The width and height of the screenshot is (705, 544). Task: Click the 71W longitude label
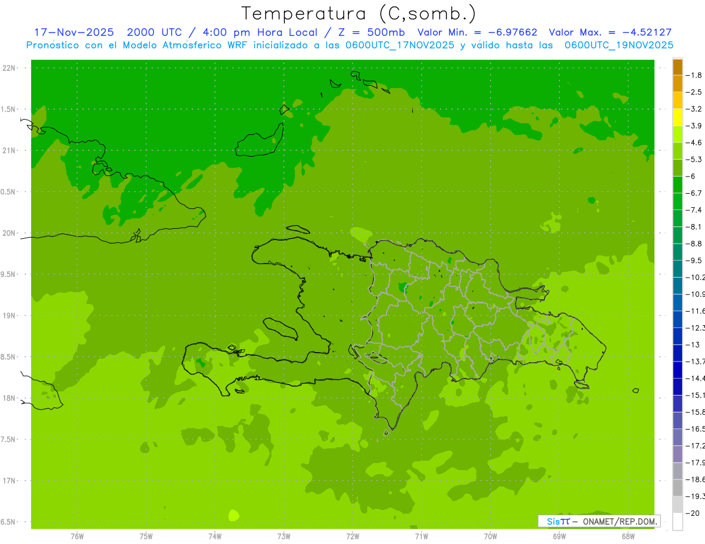click(421, 536)
